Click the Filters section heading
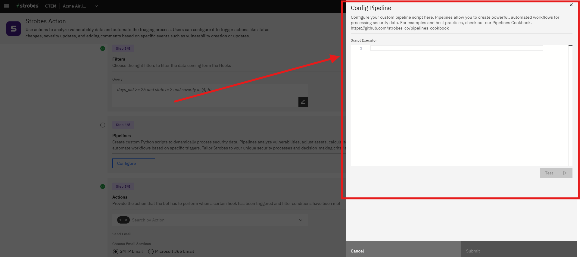The height and width of the screenshot is (257, 580). point(119,59)
